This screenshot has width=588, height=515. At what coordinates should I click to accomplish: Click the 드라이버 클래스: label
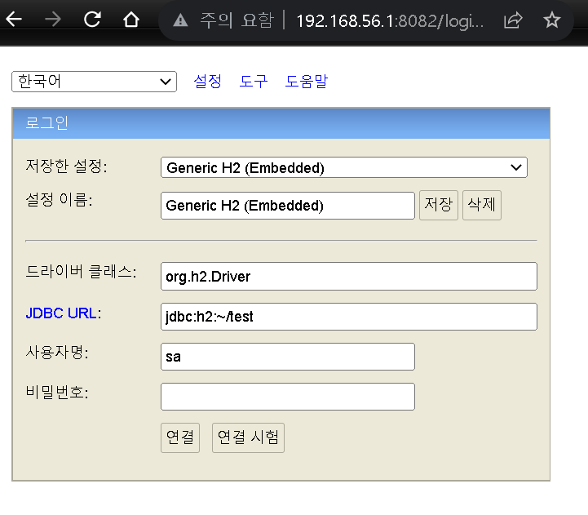tap(81, 272)
